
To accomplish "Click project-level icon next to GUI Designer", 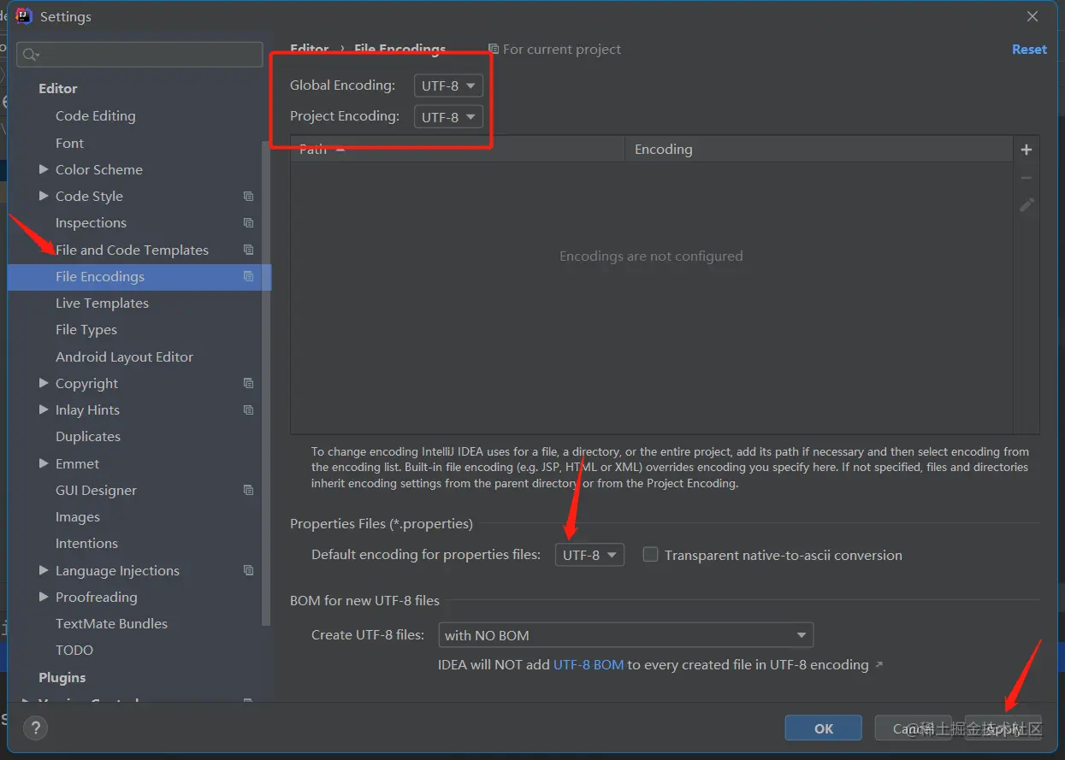I will tap(248, 490).
